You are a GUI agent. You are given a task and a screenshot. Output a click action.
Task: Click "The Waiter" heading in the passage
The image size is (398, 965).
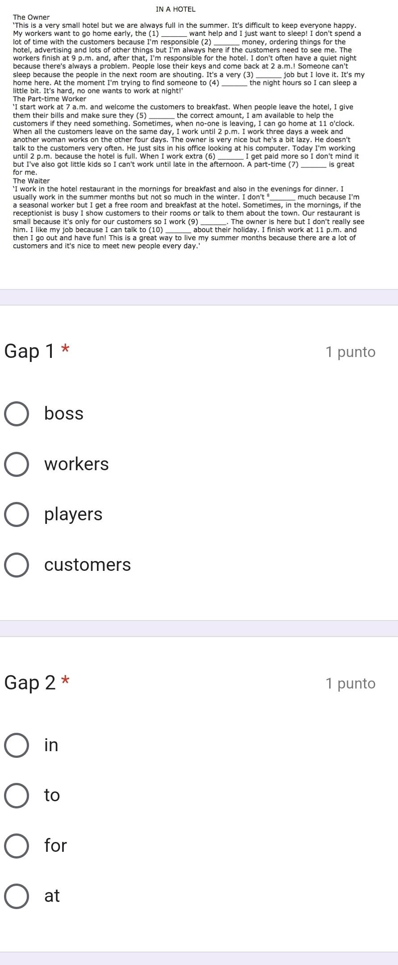point(32,181)
